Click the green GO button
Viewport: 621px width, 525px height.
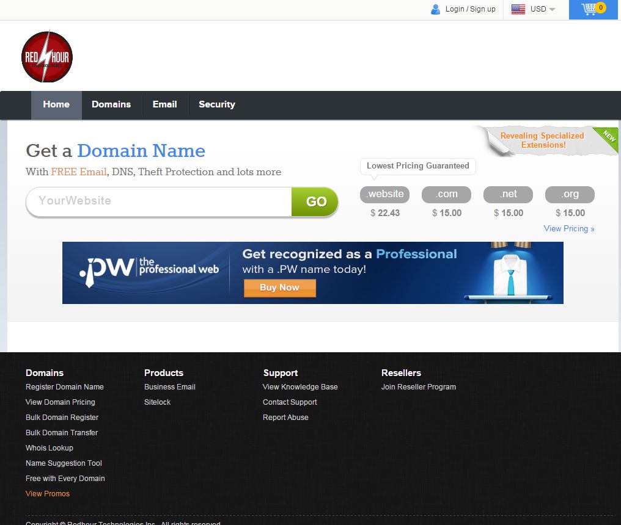315,202
